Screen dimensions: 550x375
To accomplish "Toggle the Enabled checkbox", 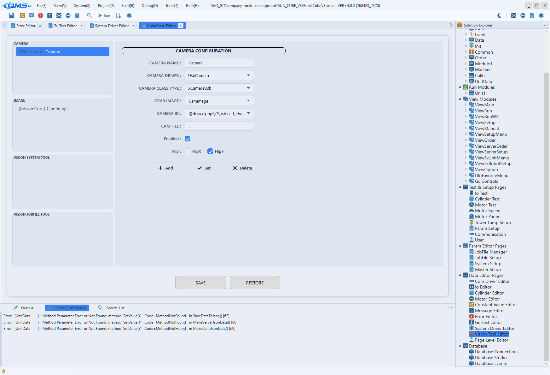I will coord(188,139).
